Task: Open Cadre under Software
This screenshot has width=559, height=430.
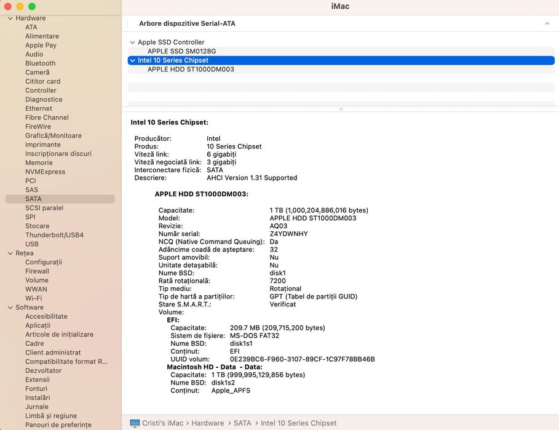Action: point(34,343)
